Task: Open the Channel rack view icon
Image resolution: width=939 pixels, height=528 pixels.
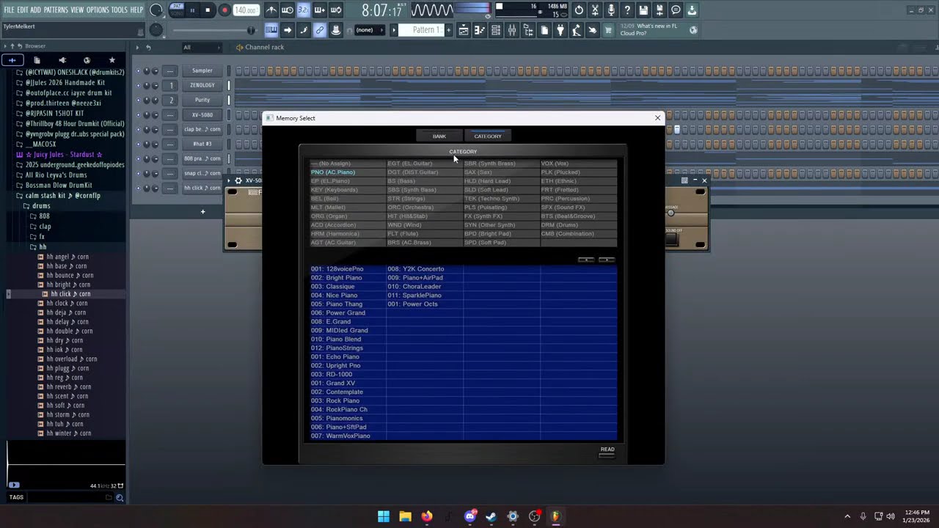Action: click(496, 30)
